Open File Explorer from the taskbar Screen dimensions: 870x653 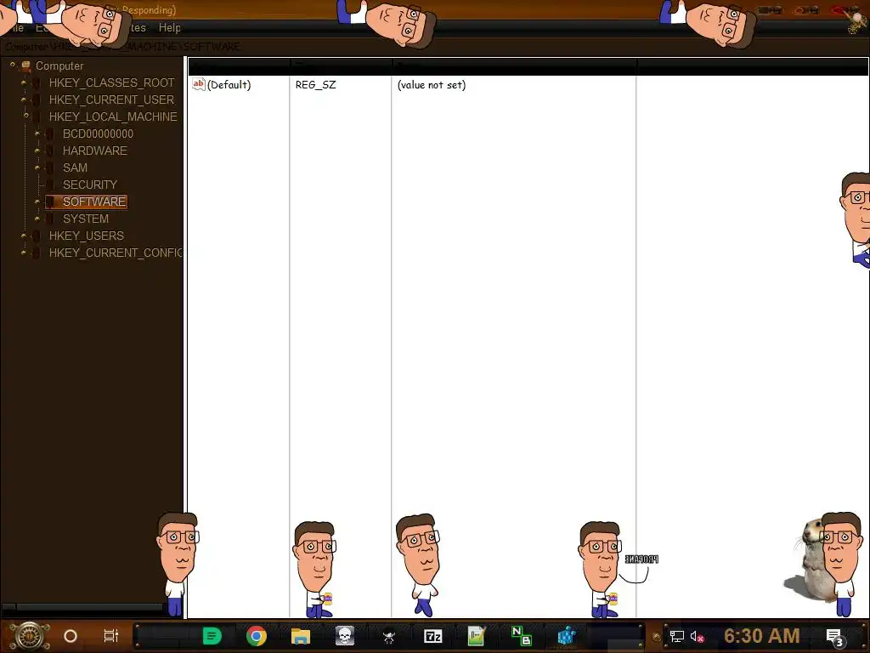tap(301, 636)
